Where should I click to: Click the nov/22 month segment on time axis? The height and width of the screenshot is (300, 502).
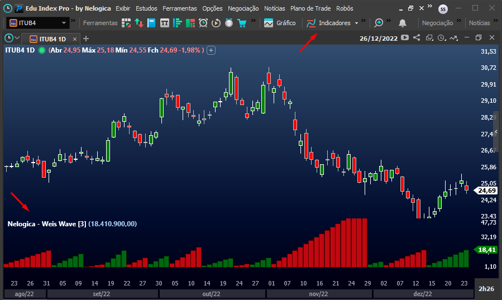[318, 294]
